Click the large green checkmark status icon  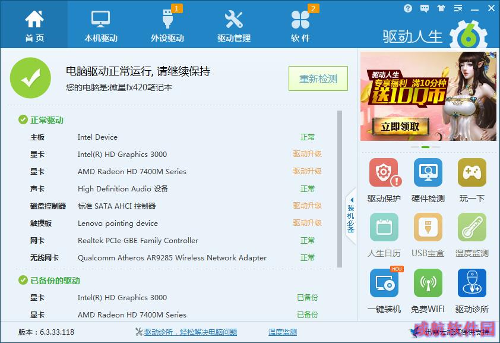31,78
